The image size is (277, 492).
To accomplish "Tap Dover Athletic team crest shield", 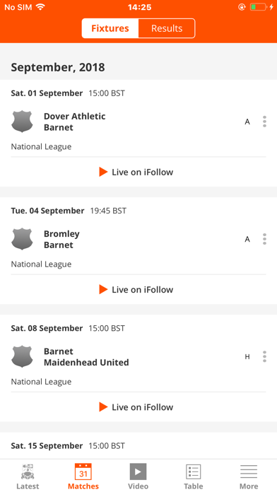I will click(22, 122).
